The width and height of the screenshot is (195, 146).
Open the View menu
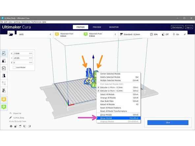11,22
